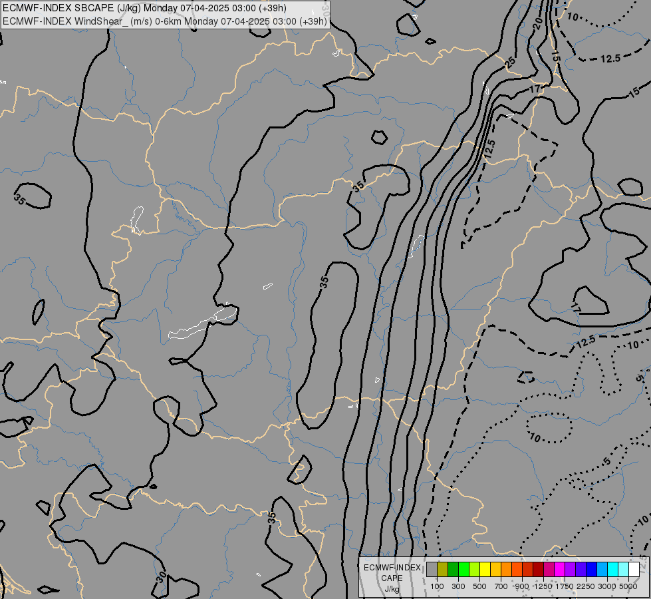Click the J/kg unit label in legend
Image resolution: width=651 pixels, height=599 pixels.
point(392,589)
